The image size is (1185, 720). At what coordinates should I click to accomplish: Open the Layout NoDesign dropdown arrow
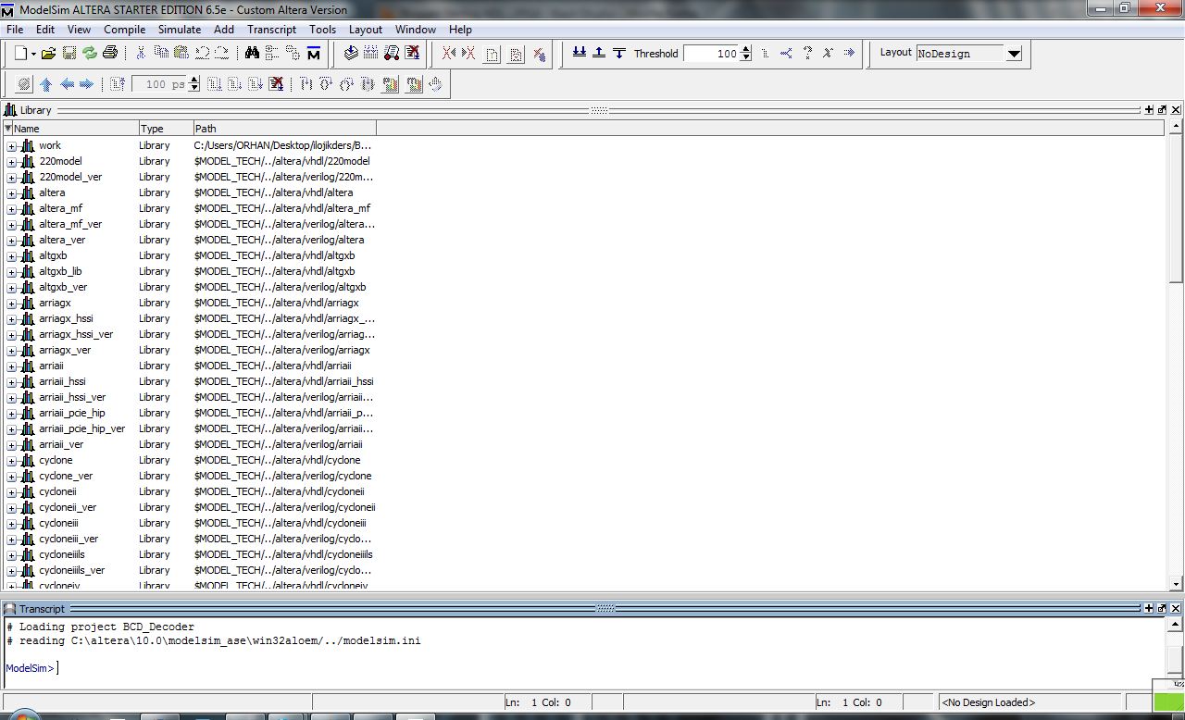coord(1014,54)
